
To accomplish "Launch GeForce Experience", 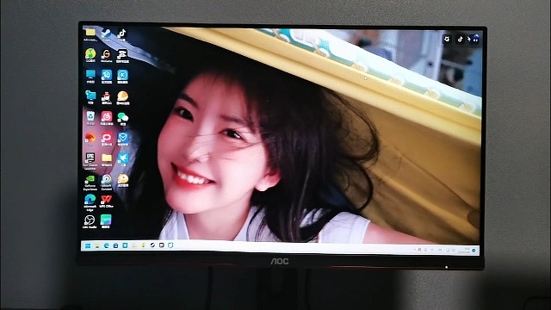I will coord(90,183).
